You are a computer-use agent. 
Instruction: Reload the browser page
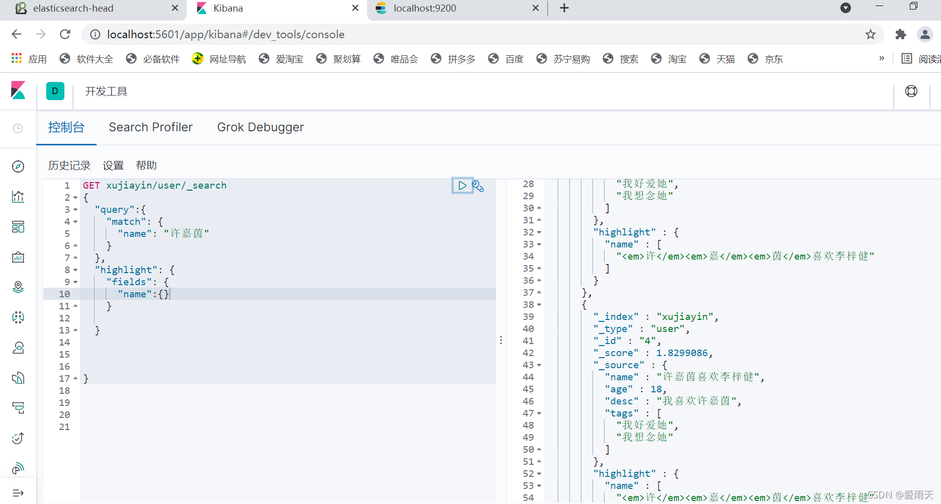65,34
